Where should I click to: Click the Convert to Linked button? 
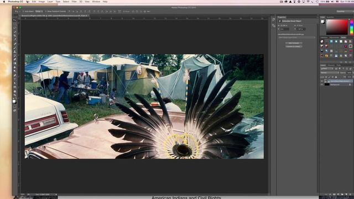click(x=294, y=46)
